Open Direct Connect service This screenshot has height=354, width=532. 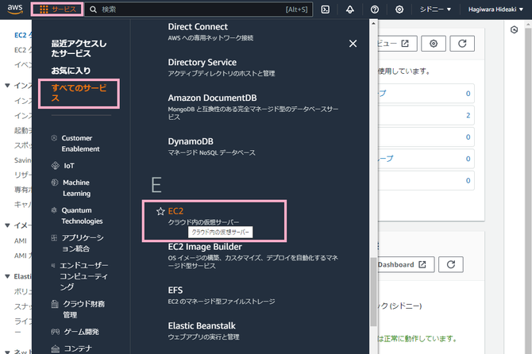coord(198,26)
